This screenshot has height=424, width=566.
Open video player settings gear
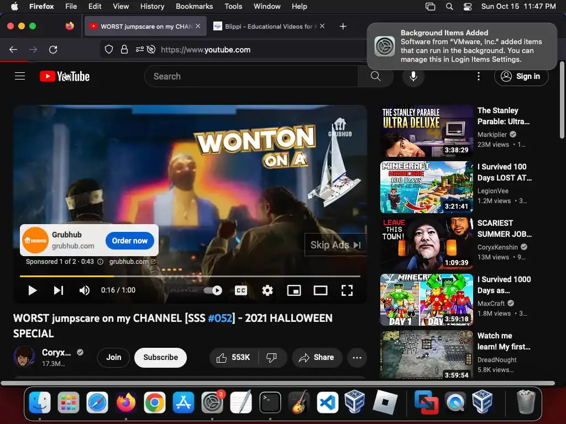coord(267,290)
